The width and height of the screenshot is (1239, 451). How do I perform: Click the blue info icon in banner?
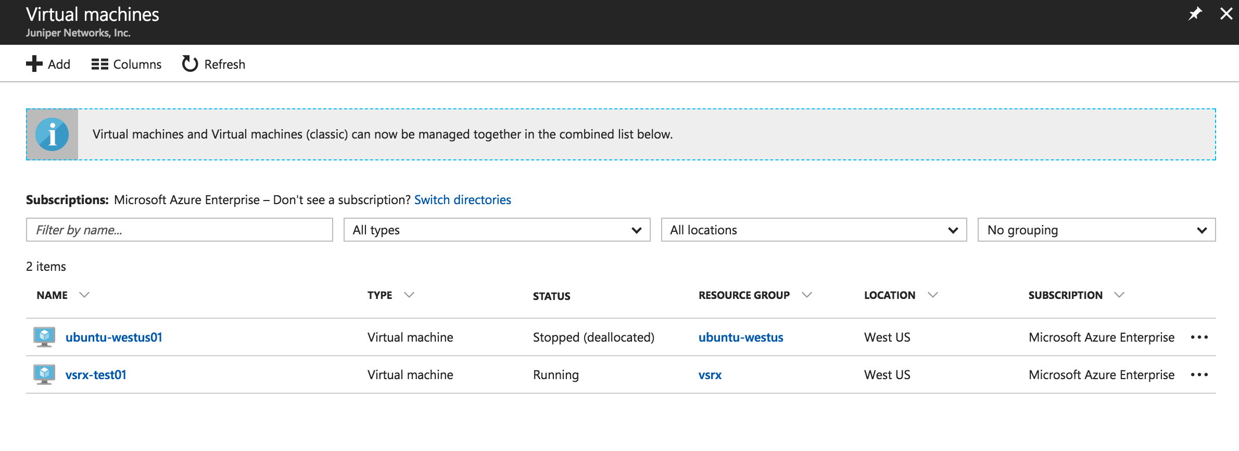point(52,134)
